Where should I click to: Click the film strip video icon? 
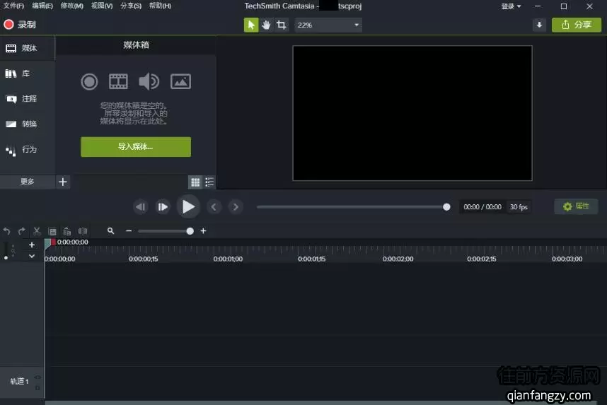click(118, 81)
